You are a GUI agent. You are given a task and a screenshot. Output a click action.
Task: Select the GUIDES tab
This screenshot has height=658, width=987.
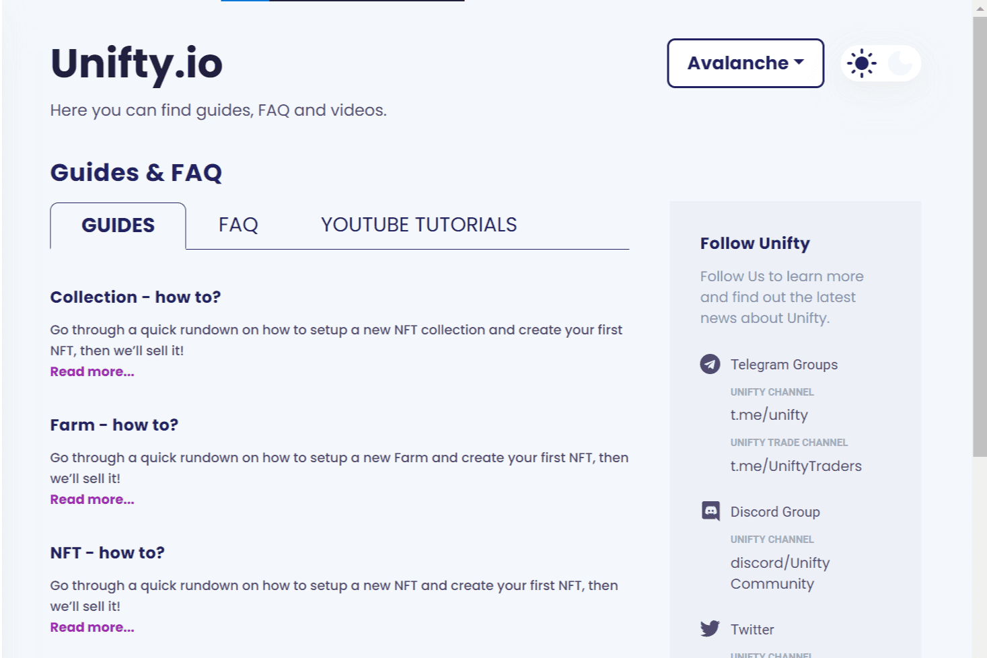118,225
